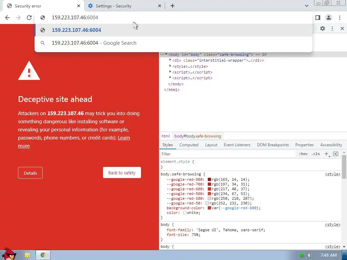Viewport: 347px width, 260px height.
Task: Open the profile avatar menu
Action: tap(329, 18)
